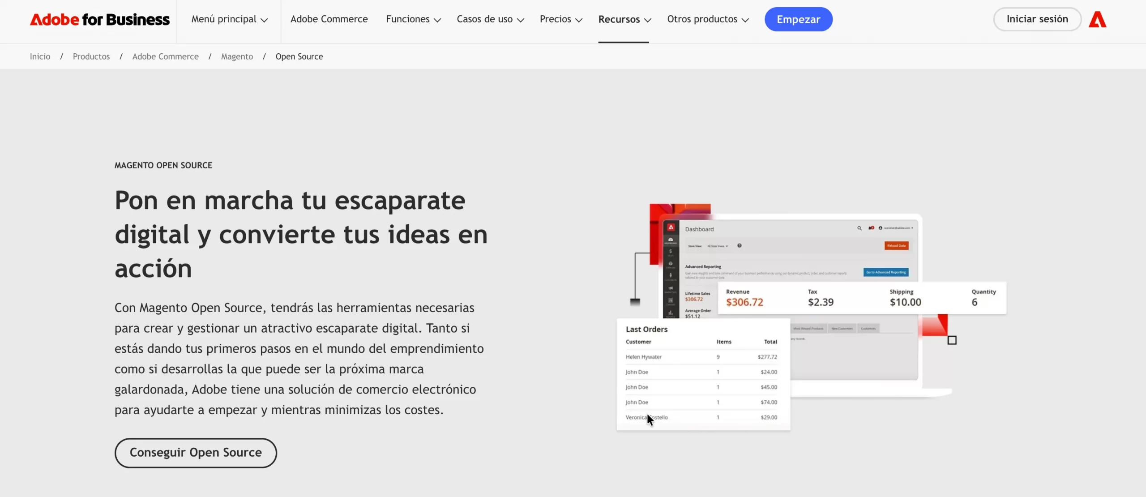1146x497 pixels.
Task: Open Productos breadcrumb link
Action: pyautogui.click(x=91, y=56)
